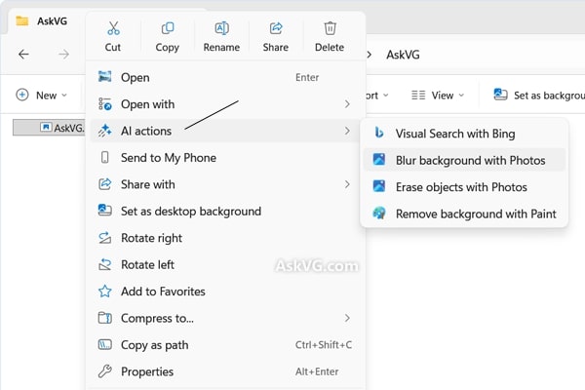This screenshot has height=390, width=585.
Task: Click the Rotate right icon
Action: (x=105, y=238)
